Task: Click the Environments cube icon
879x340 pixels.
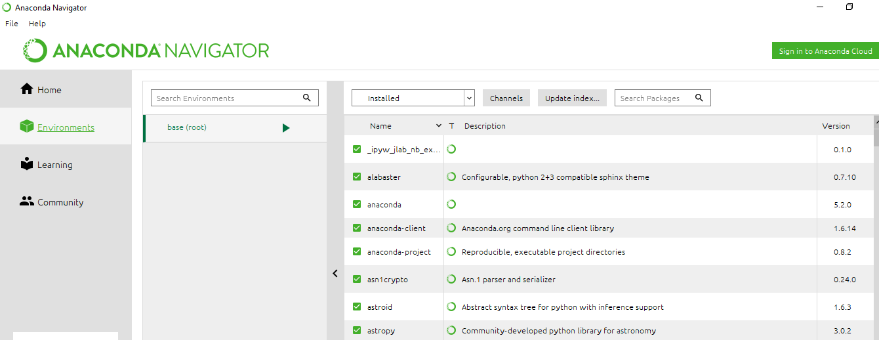Action: point(27,127)
